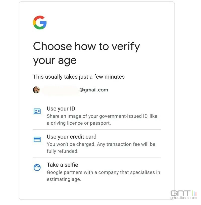Click the colored bars beside GNT
Screen dimensions: 201x205
[194, 193]
